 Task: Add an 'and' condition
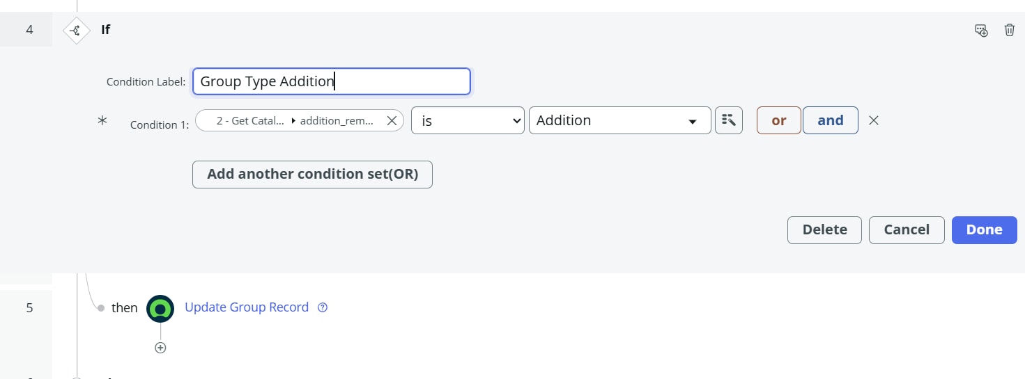click(830, 120)
